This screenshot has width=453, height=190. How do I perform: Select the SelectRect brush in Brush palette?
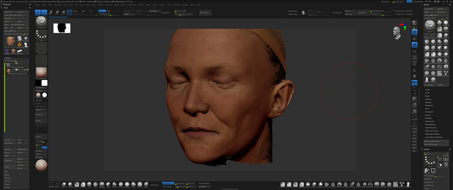click(427, 36)
